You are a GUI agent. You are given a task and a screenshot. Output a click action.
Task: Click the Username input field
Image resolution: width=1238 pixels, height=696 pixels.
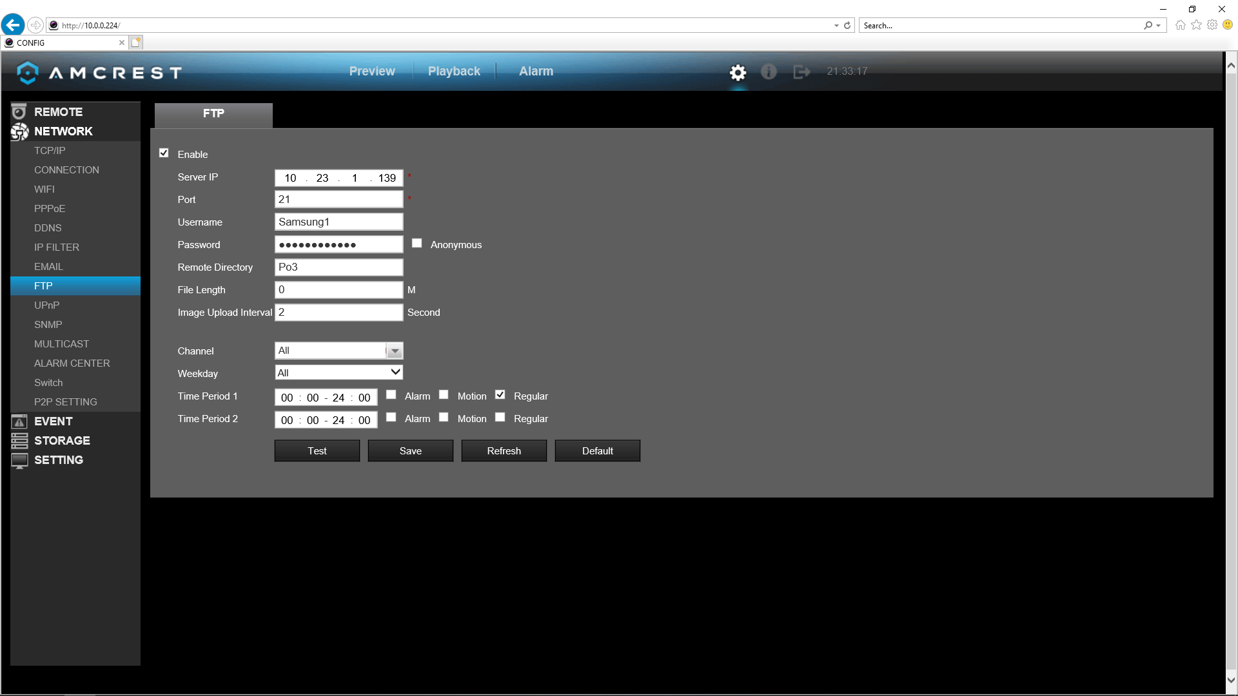point(339,222)
